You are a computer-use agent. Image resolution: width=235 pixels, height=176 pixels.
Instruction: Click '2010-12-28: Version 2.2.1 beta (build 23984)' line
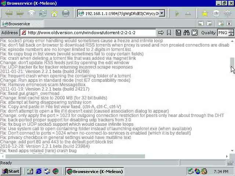[x=45, y=146]
